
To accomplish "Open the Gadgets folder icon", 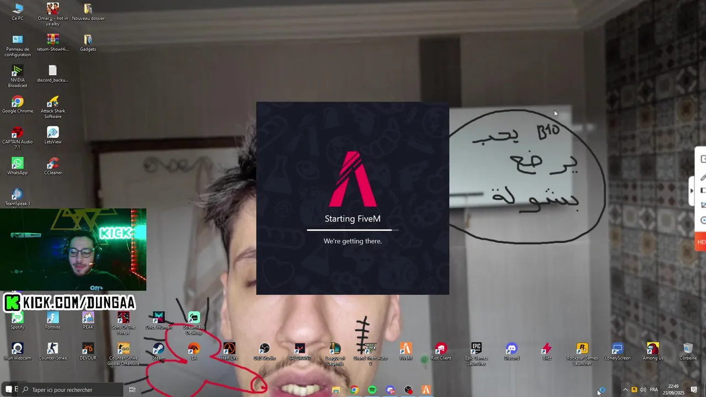I will [x=88, y=42].
